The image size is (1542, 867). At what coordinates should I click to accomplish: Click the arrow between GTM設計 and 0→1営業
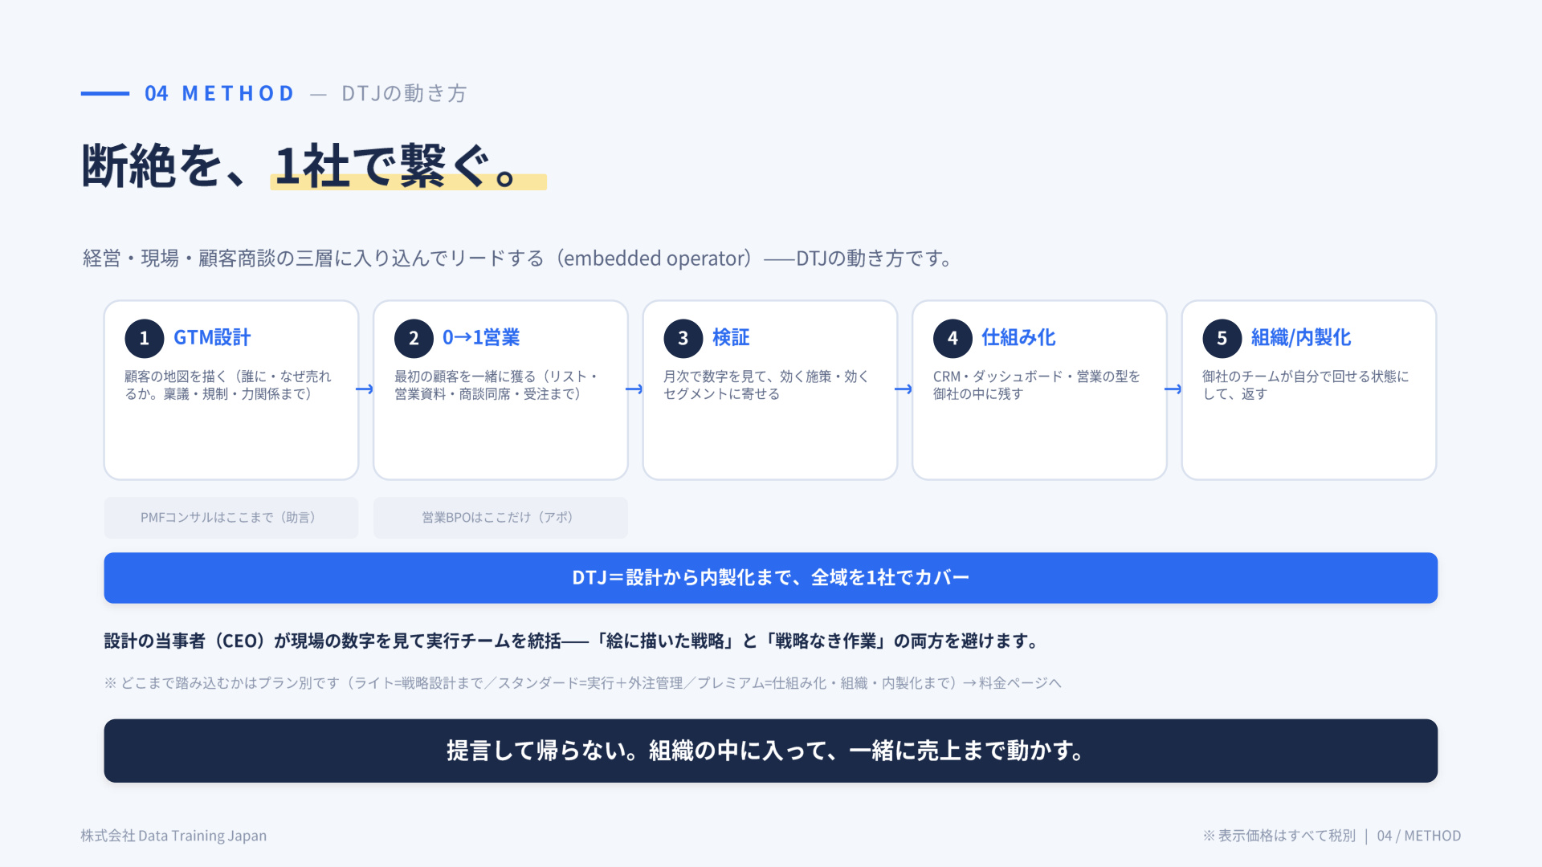365,389
